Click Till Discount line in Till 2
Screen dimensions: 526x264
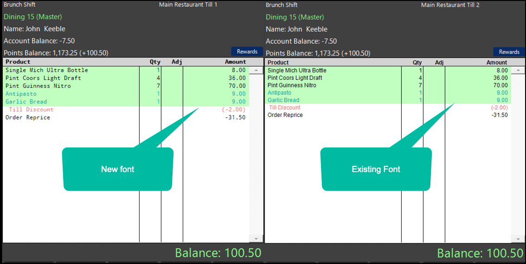(x=388, y=107)
